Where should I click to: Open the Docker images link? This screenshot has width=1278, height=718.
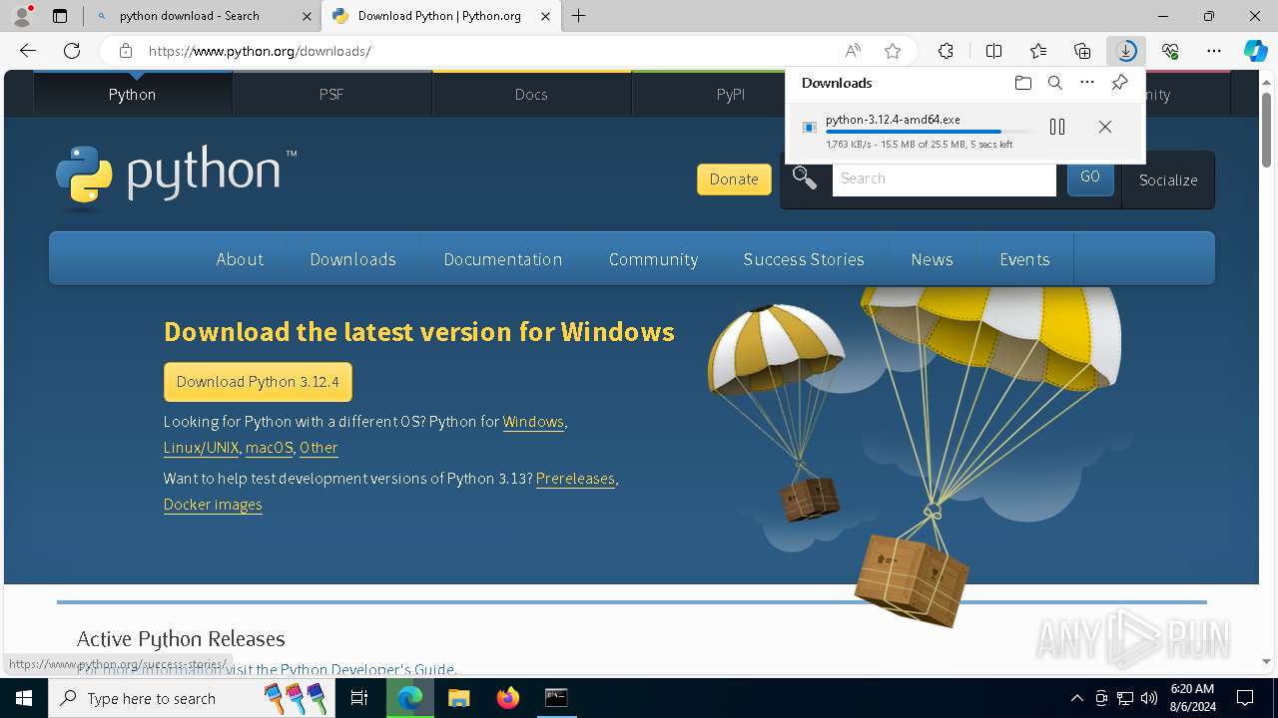point(213,505)
